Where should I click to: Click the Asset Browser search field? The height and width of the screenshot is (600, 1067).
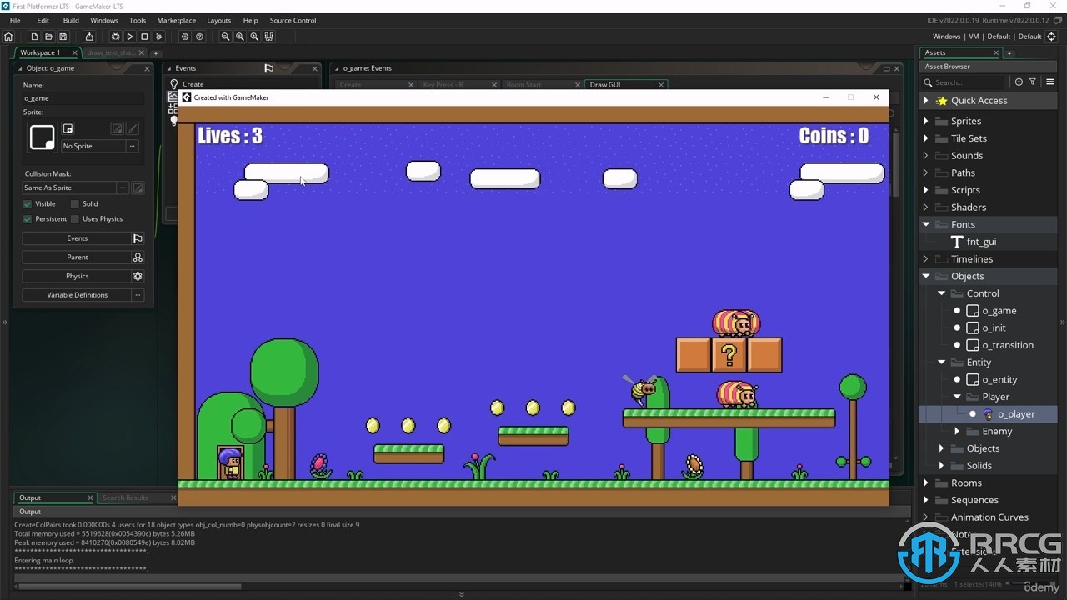(x=964, y=82)
